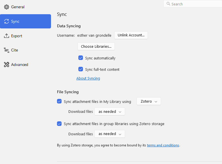Toggle the Sync full-text content checkbox
The width and height of the screenshot is (222, 164).
coord(81,69)
